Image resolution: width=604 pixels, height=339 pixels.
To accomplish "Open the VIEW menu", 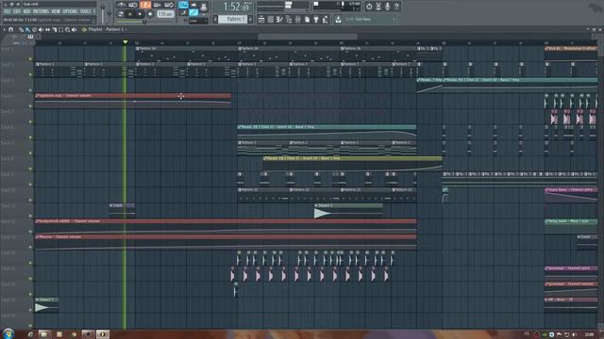I will [x=56, y=11].
